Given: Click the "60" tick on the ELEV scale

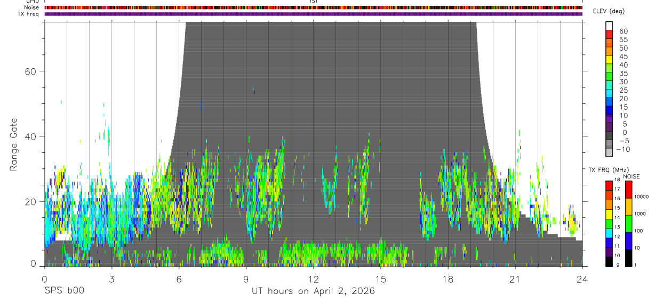Looking at the screenshot, I should coord(624,31).
